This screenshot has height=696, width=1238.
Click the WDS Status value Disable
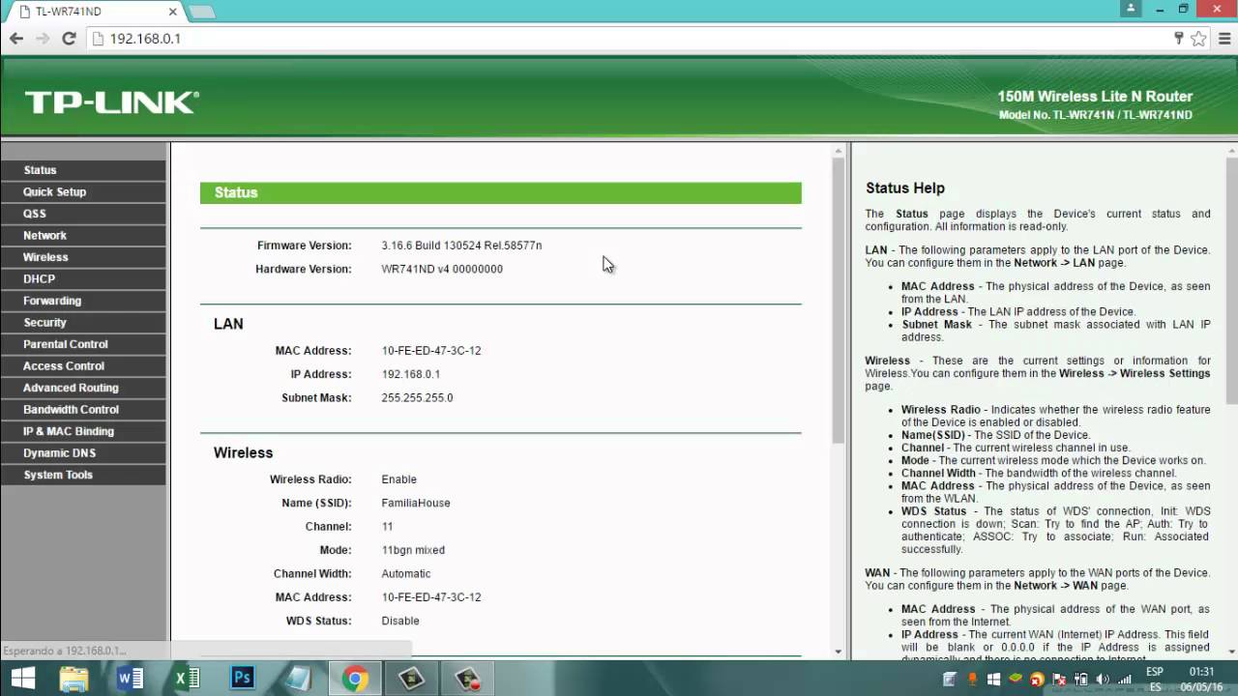[x=400, y=621]
